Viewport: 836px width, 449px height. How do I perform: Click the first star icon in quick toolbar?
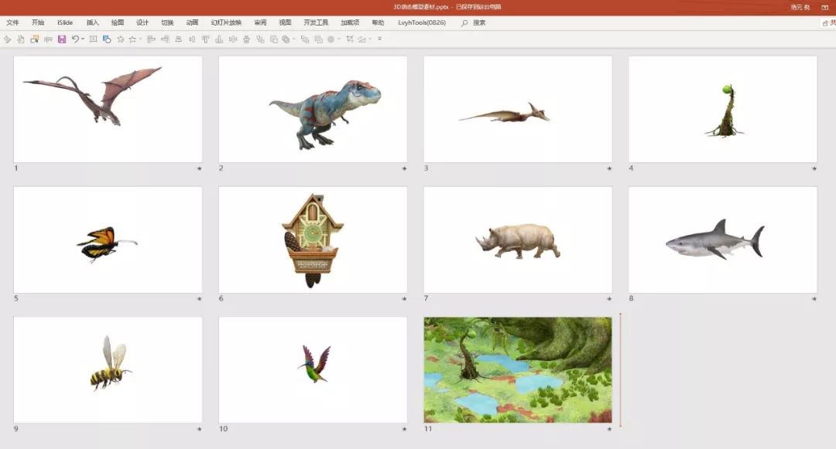(121, 39)
